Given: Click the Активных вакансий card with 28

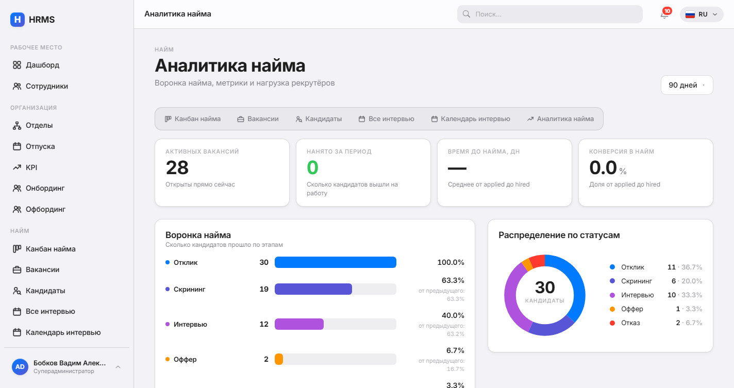Looking at the screenshot, I should coord(222,173).
